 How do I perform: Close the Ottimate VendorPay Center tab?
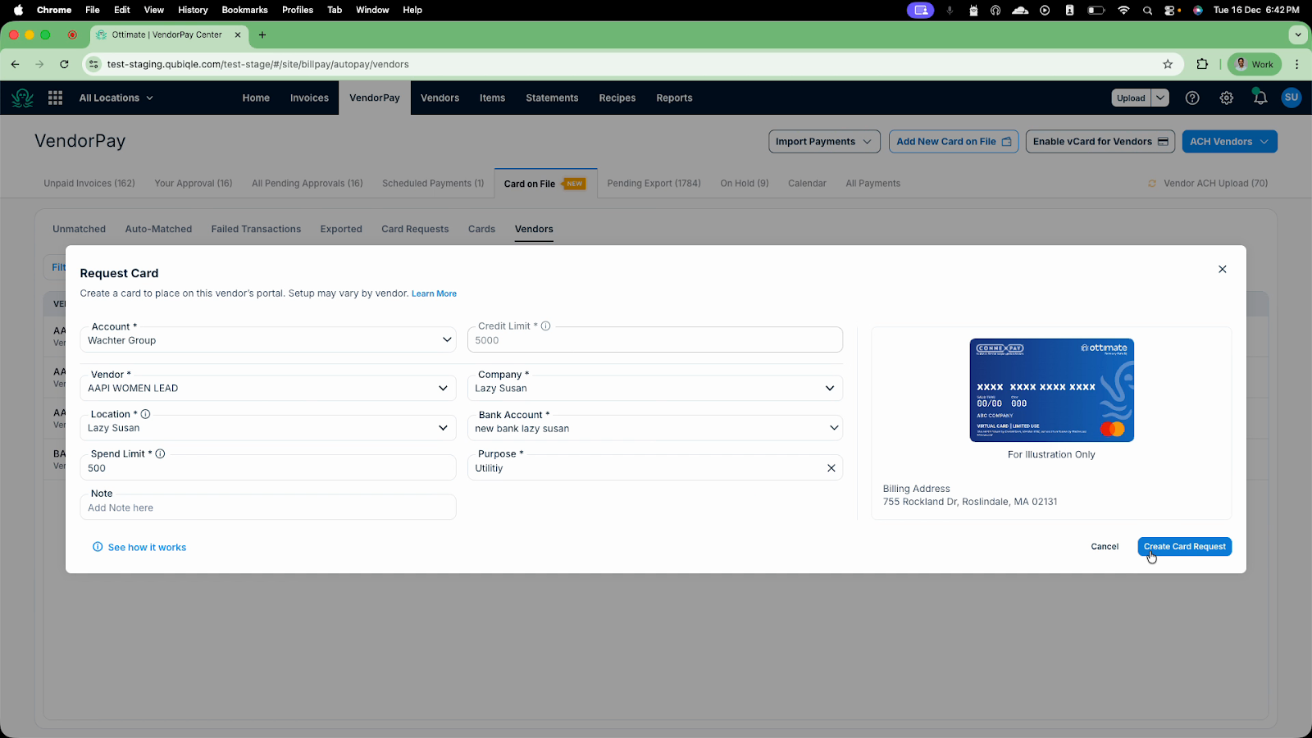coord(238,34)
